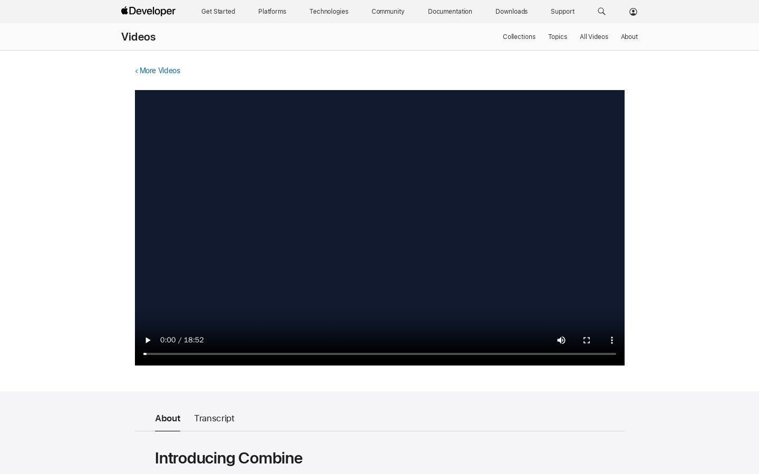This screenshot has height=474, width=759.
Task: Open the Technologies menu
Action: (329, 12)
